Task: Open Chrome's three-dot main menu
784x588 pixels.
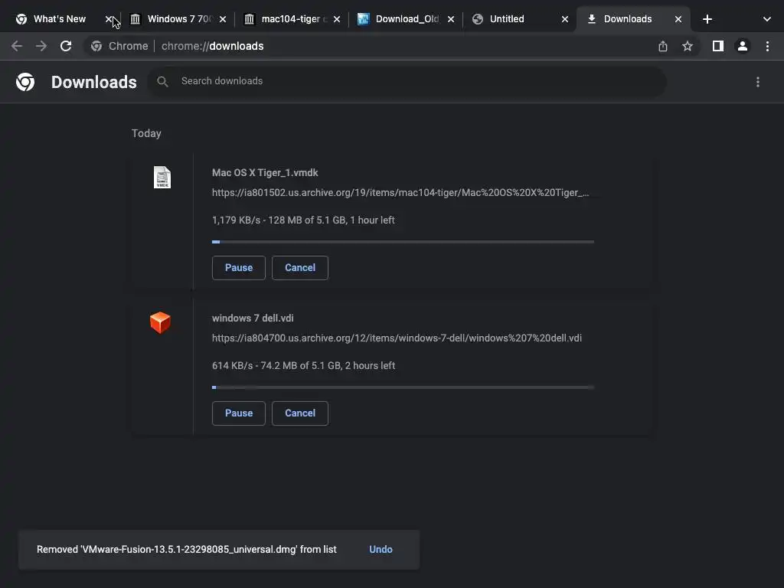Action: pyautogui.click(x=767, y=46)
